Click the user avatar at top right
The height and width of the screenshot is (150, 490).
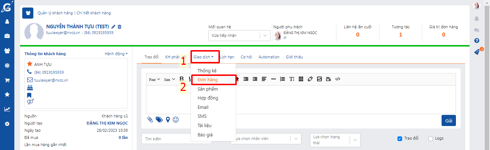[477, 6]
